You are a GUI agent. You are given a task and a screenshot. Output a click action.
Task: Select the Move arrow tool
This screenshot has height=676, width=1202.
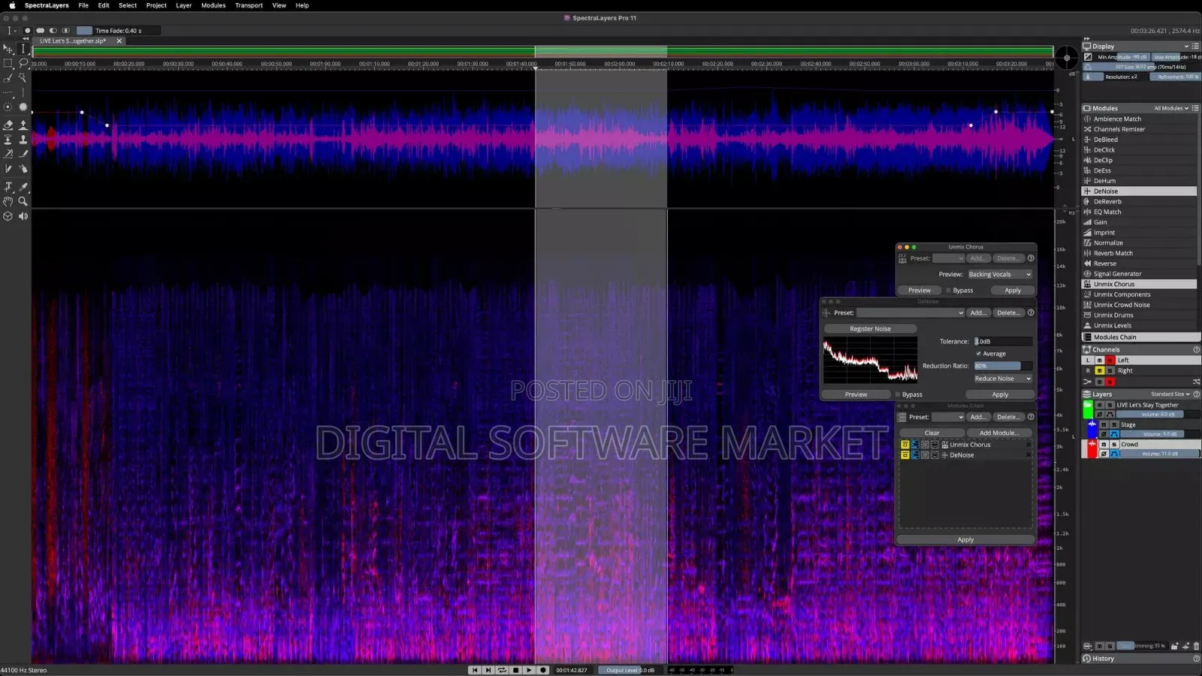pyautogui.click(x=8, y=49)
